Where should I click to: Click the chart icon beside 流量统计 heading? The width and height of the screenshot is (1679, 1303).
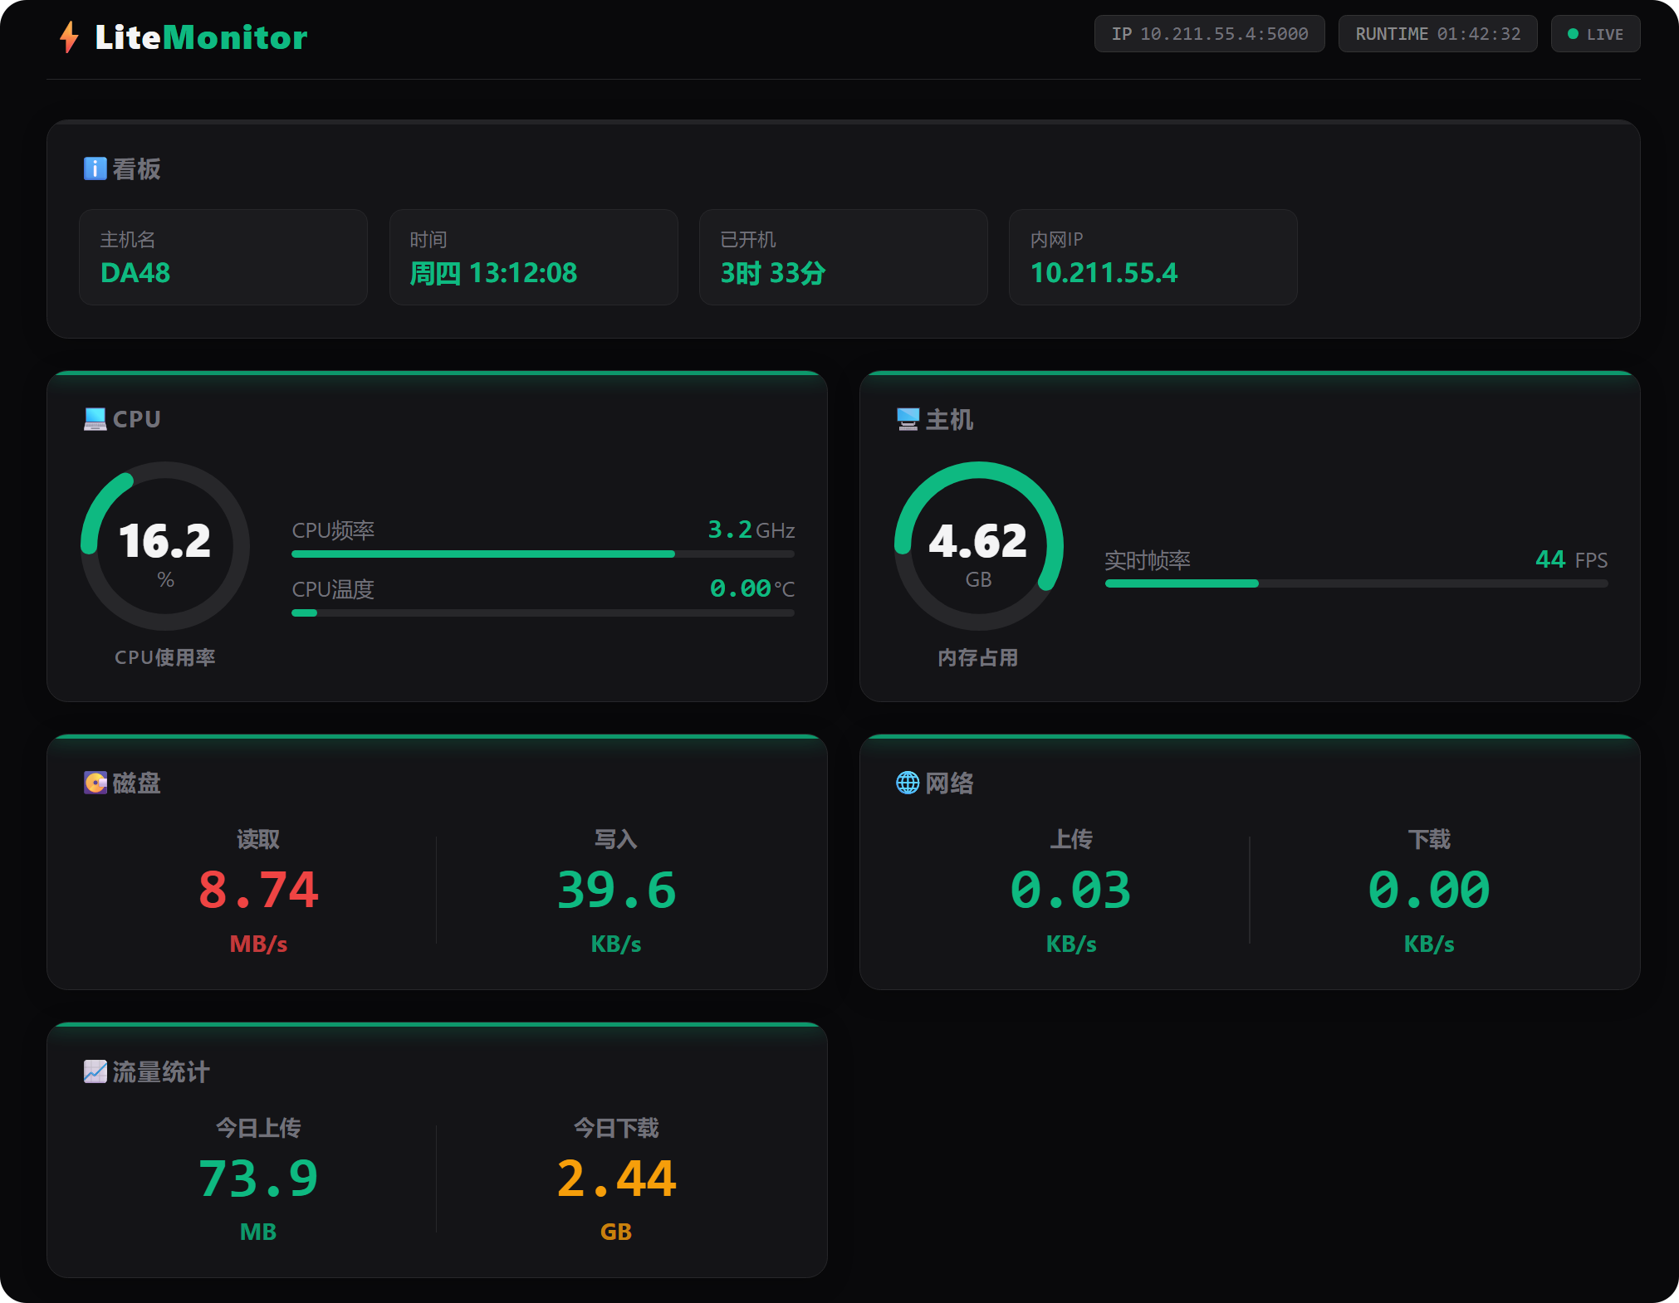[x=95, y=1071]
